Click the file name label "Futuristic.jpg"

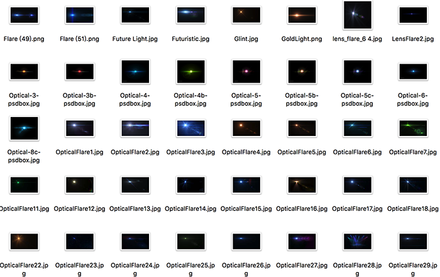tap(190, 39)
